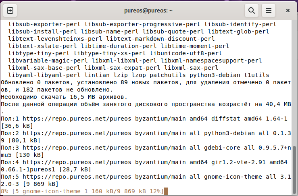
Task: Open the repo URL on the Пол:5 line
Action: 77,177
